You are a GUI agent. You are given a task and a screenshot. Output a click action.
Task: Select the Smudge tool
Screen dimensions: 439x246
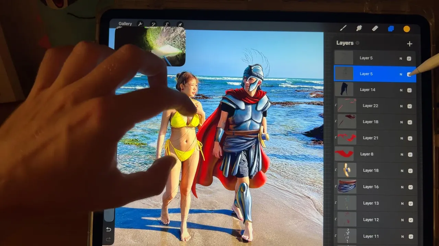[x=359, y=28]
